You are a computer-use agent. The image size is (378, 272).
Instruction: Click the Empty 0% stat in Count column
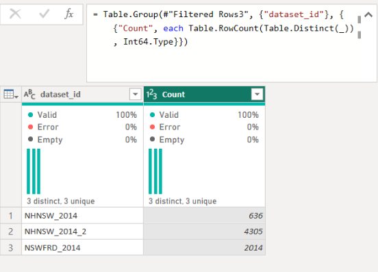(x=204, y=140)
